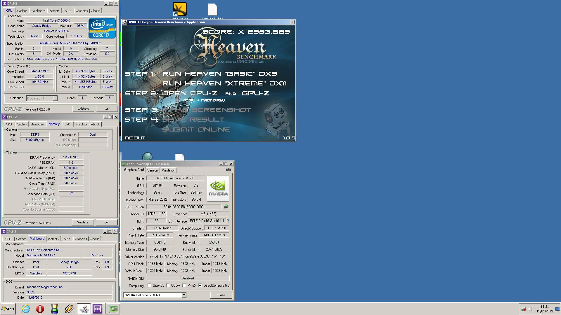Select the globe icon on the desktop

click(147, 157)
